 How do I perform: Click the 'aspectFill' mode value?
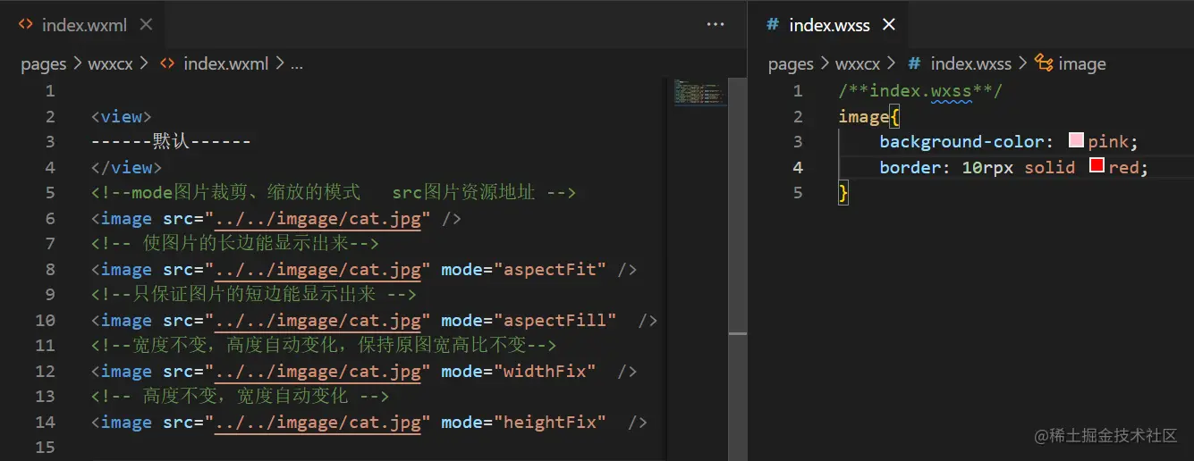[x=555, y=320]
